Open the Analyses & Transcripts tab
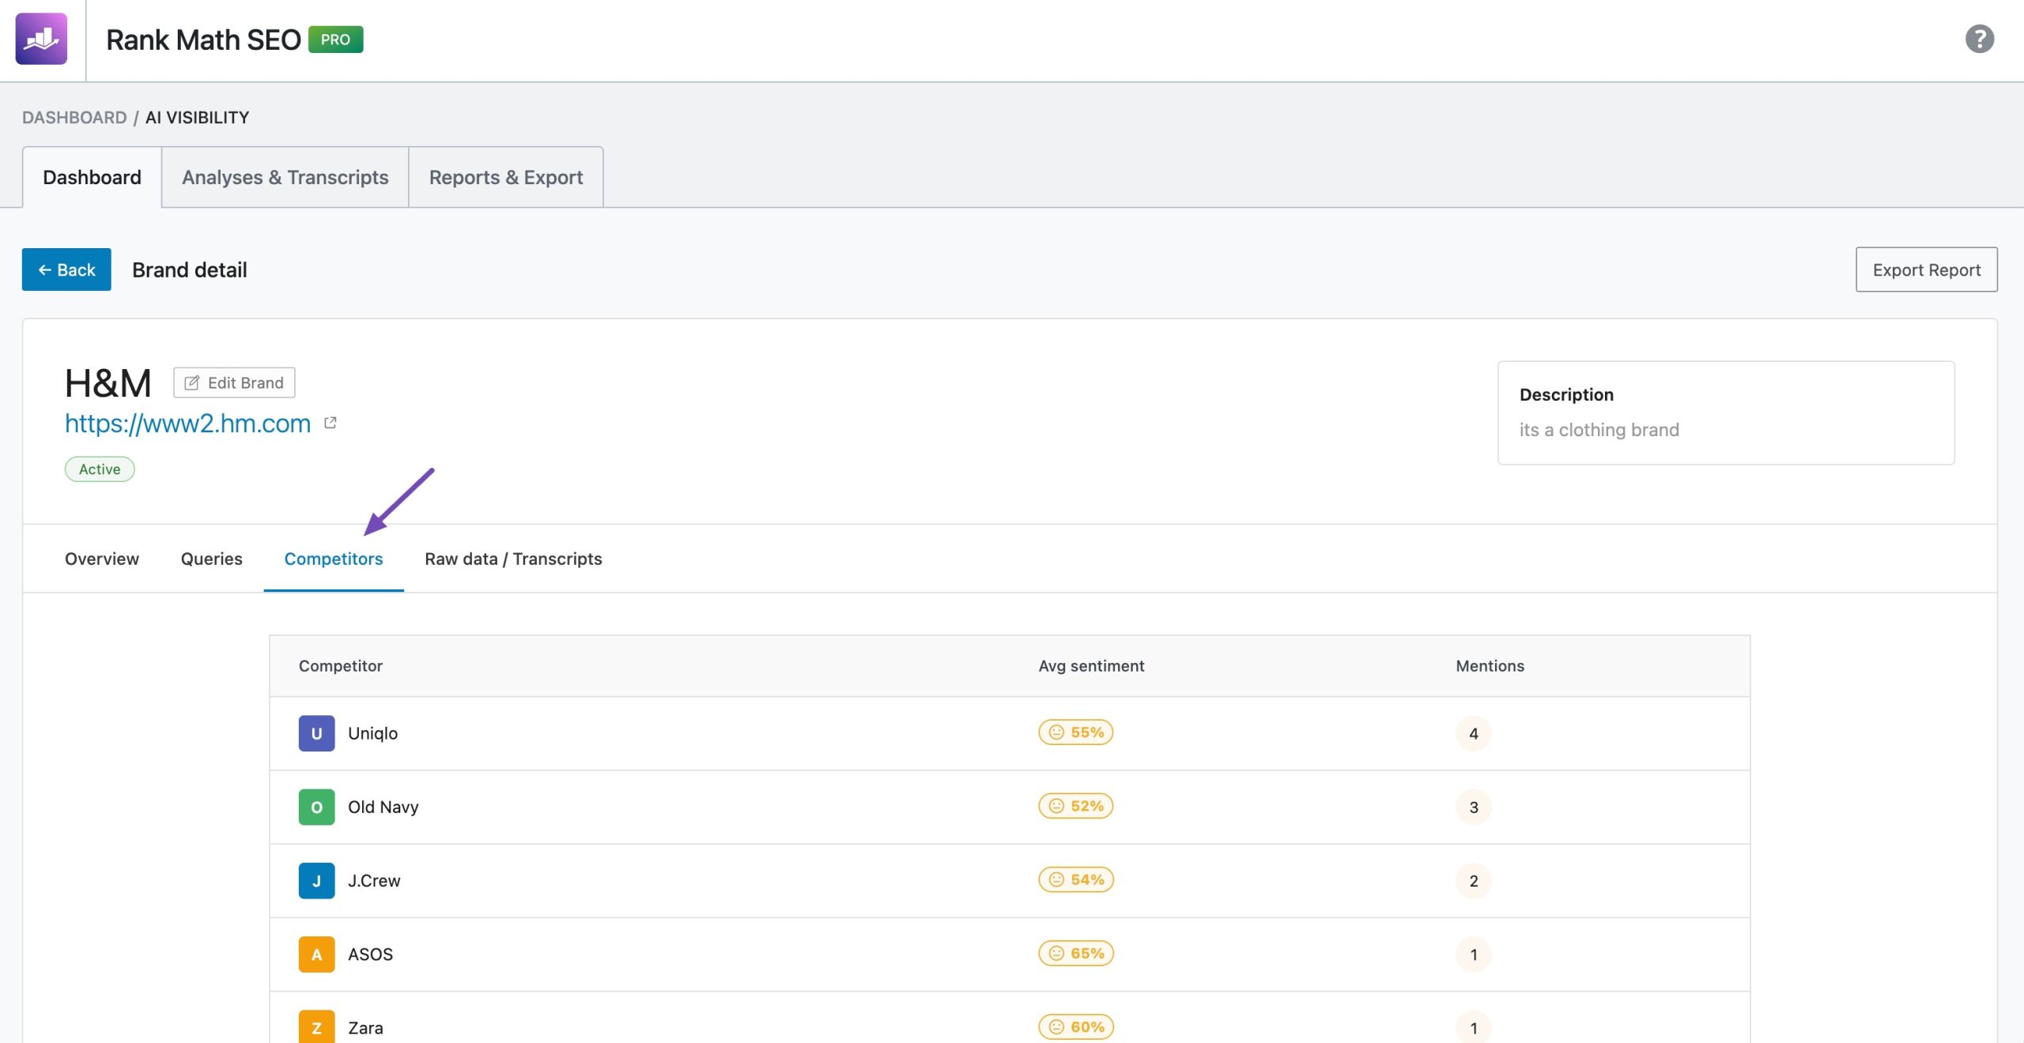 coord(285,177)
